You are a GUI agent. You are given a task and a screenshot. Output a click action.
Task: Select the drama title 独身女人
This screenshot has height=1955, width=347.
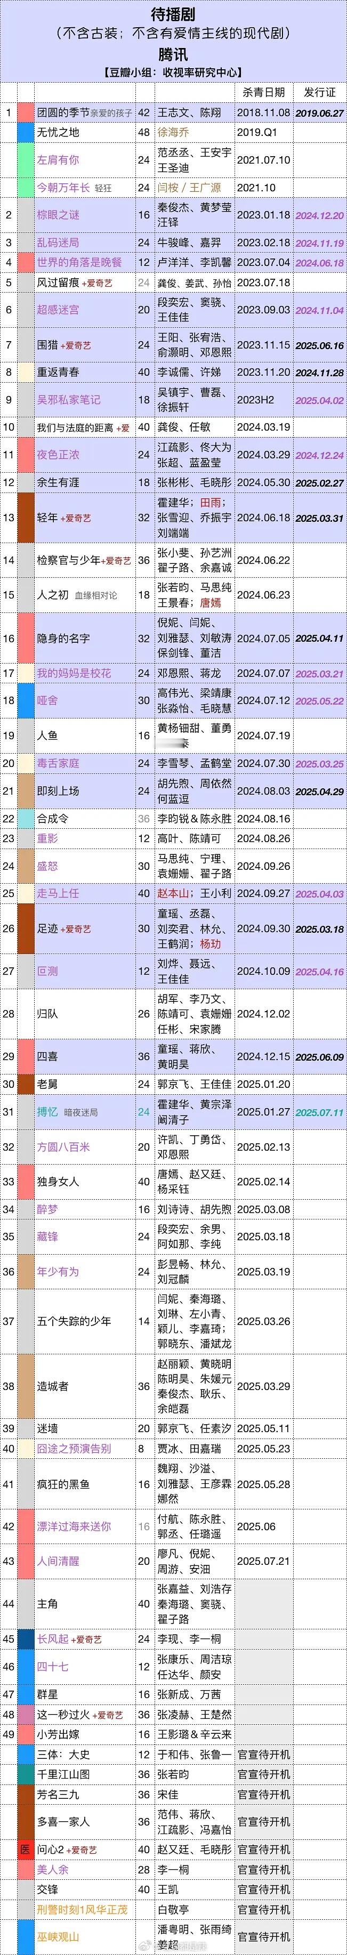click(x=58, y=1182)
